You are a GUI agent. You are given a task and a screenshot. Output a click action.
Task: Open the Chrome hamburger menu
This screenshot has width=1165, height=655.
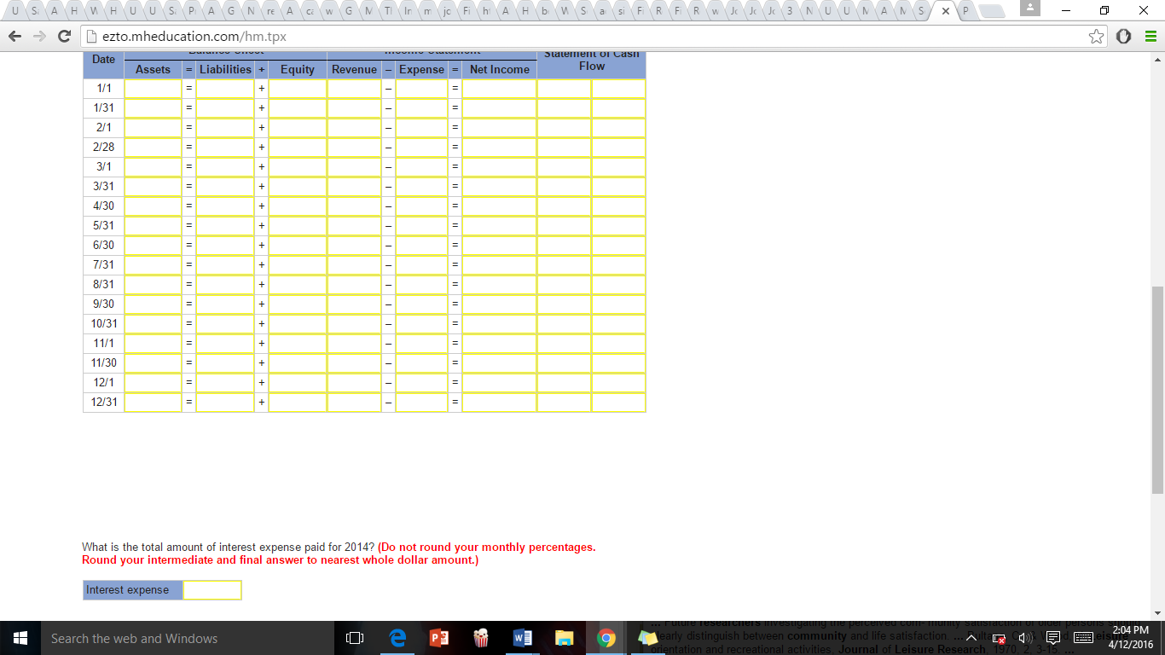[x=1149, y=37]
